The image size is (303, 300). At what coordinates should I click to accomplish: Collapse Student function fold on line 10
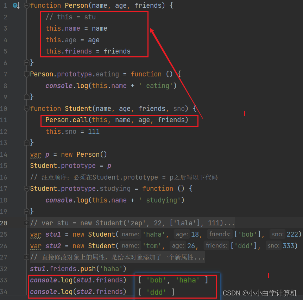pos(26,109)
